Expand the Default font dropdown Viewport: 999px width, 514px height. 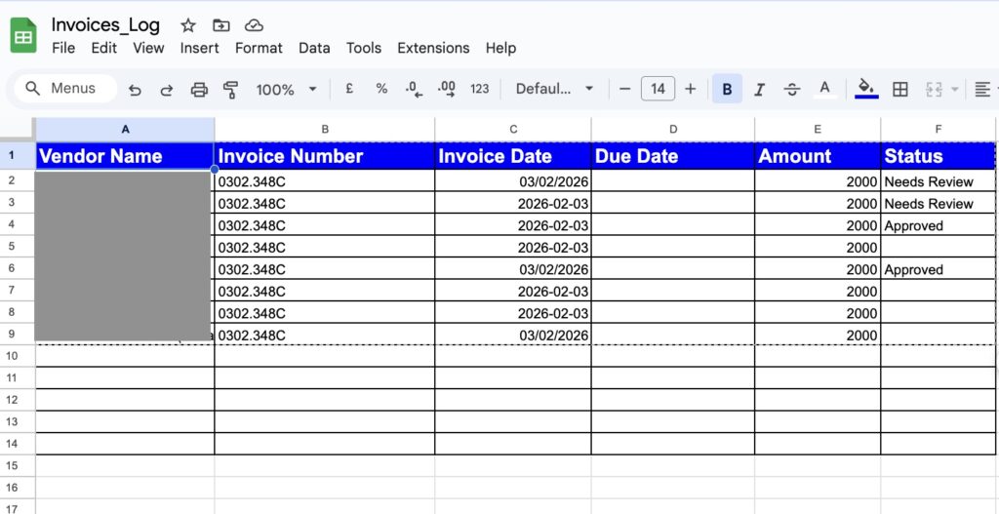[554, 89]
